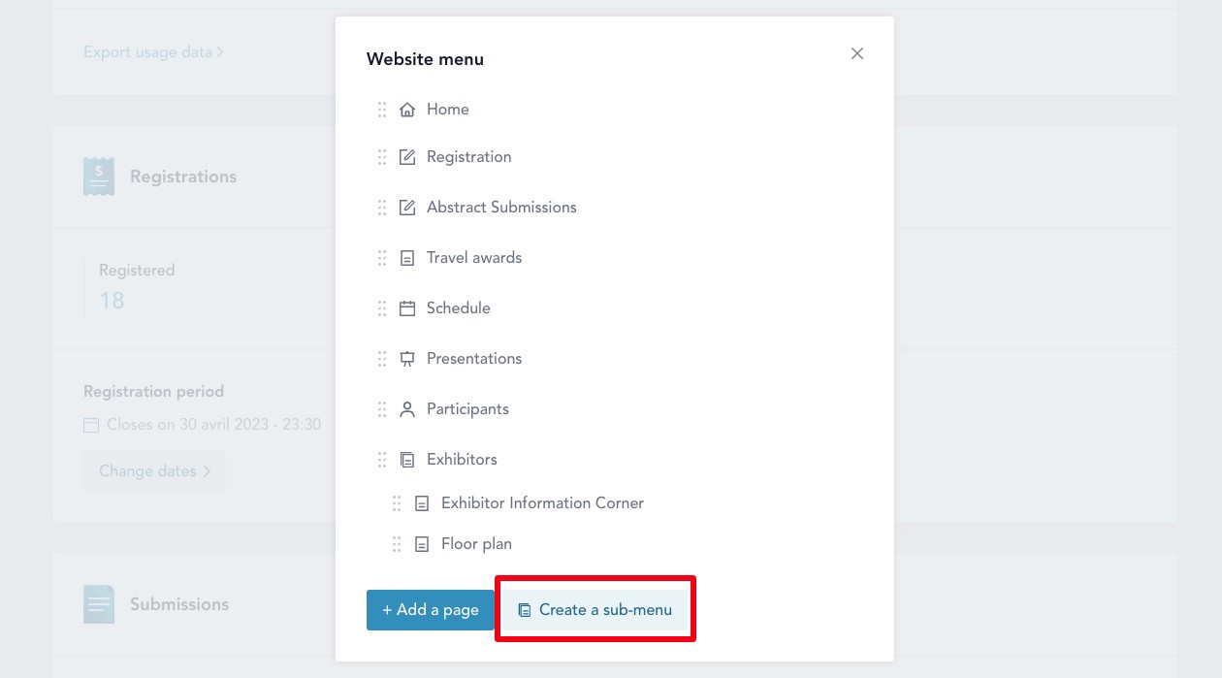Open the Participants menu item
1222x678 pixels.
click(x=467, y=409)
